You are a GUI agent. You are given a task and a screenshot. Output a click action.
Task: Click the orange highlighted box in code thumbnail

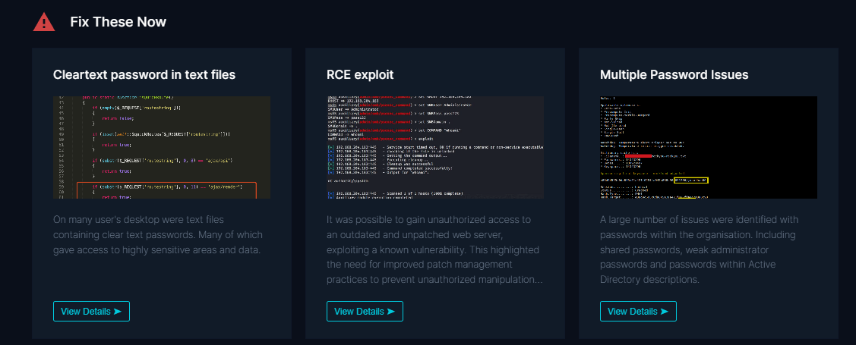point(167,190)
